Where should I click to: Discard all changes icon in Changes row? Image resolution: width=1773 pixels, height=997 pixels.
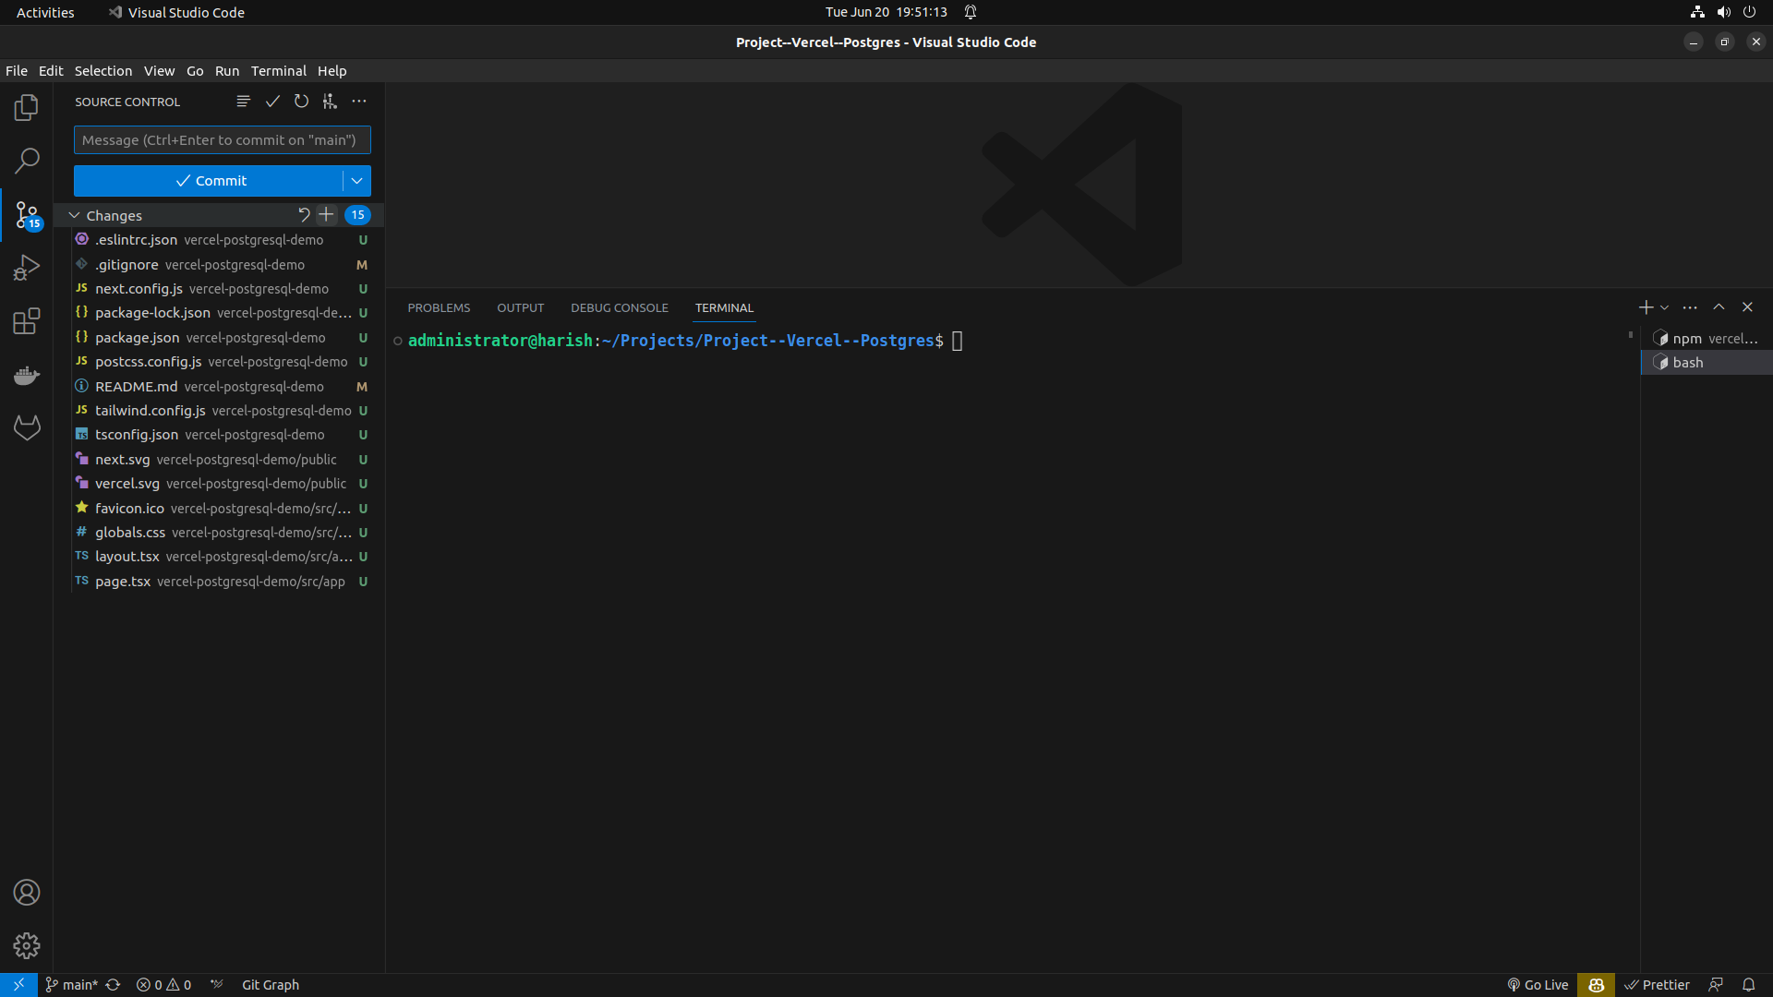tap(304, 215)
